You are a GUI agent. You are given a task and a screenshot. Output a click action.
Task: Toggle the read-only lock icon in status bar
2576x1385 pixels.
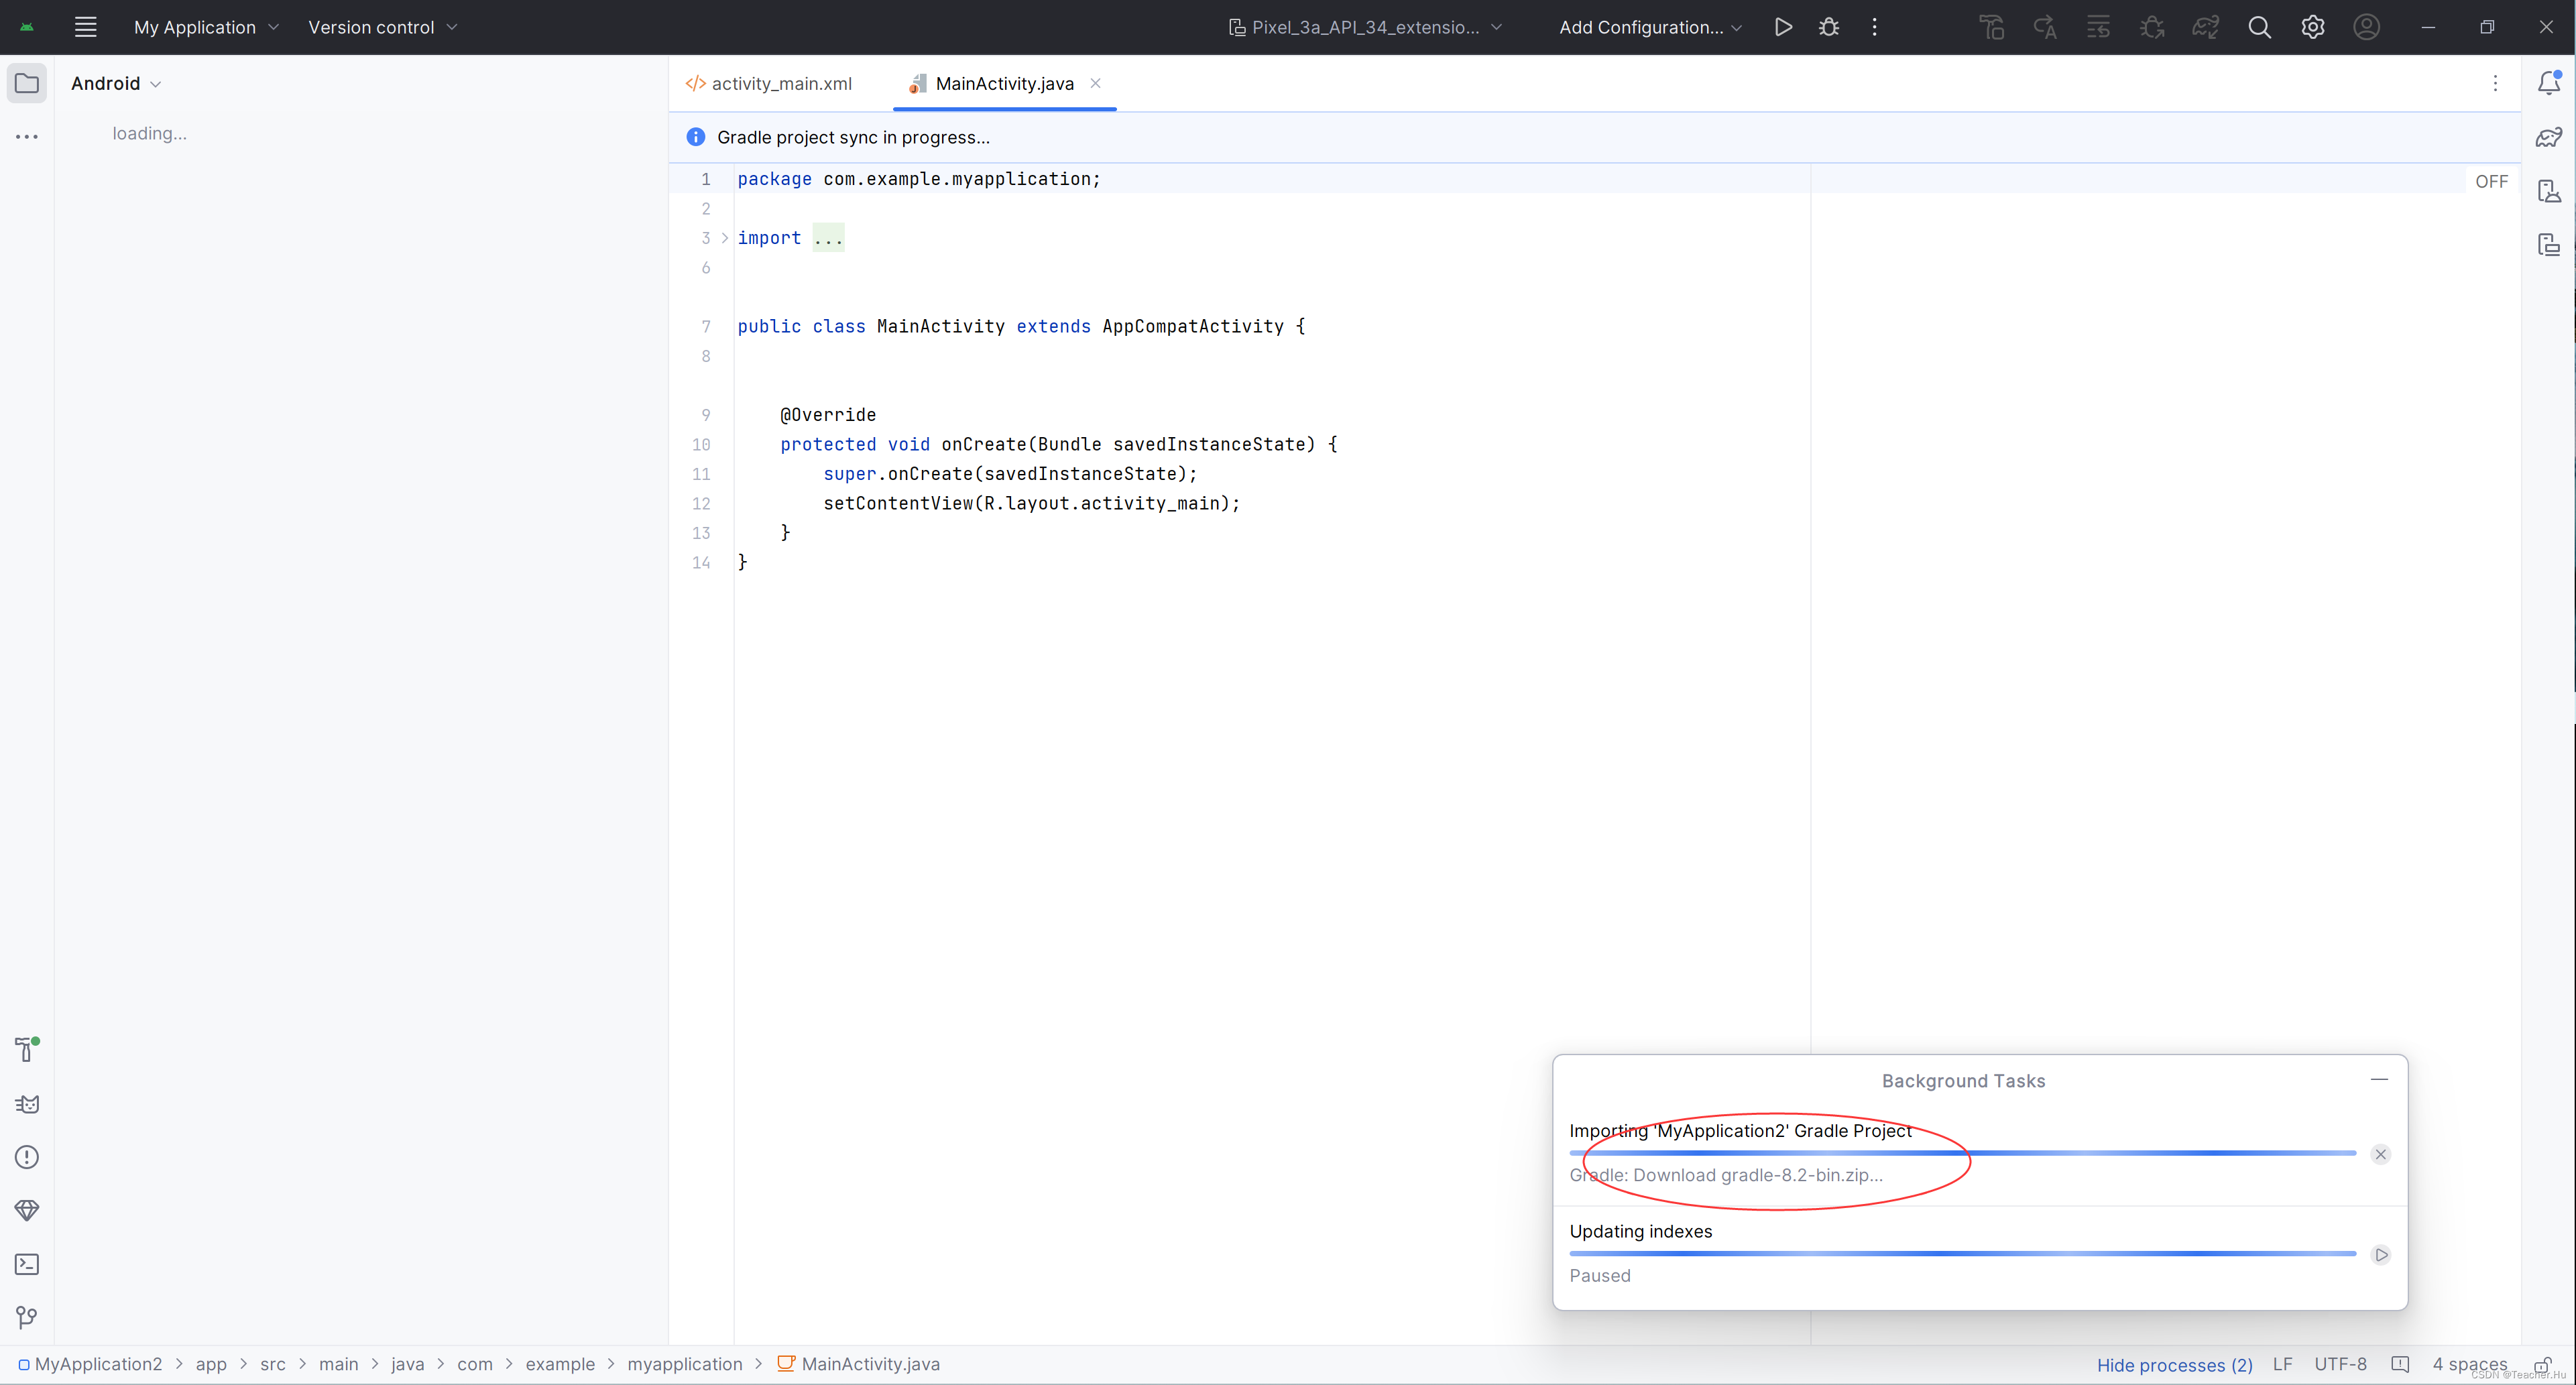pos(2543,1365)
